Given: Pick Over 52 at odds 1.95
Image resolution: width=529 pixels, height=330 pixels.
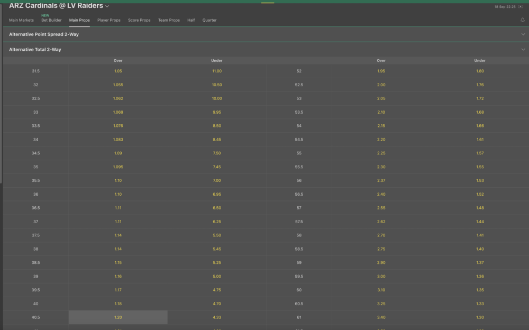Looking at the screenshot, I should click(x=381, y=71).
